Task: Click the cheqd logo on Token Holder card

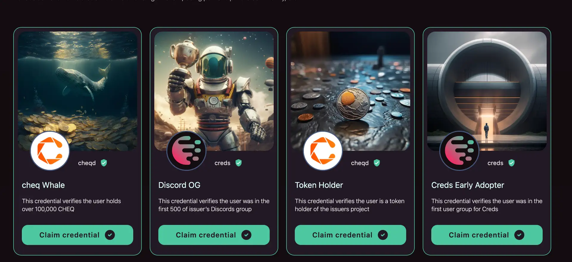Action: click(x=323, y=151)
